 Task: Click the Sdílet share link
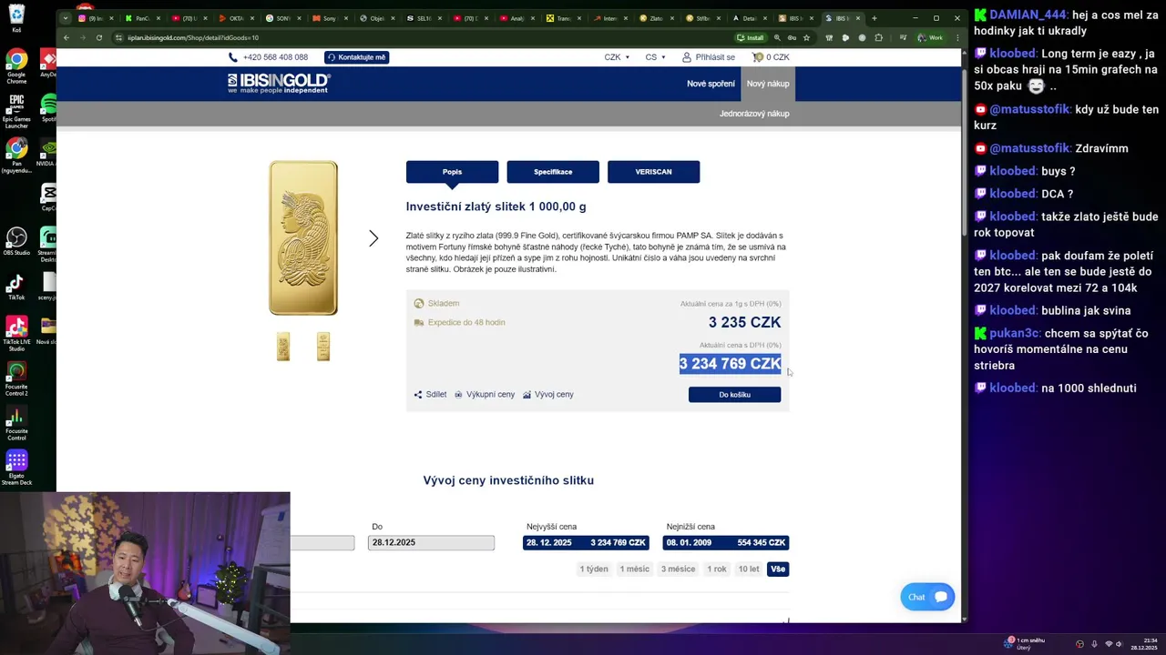click(430, 395)
